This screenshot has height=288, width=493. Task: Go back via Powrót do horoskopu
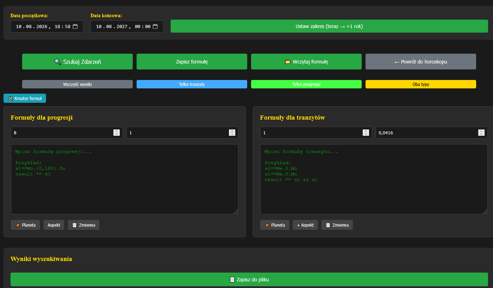421,62
